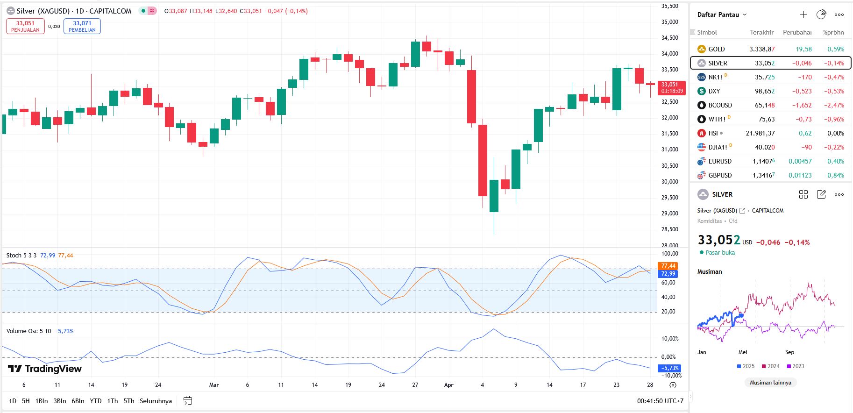Click the chart settings hexagon icon on time axis
This screenshot has width=853, height=413.
click(x=673, y=385)
